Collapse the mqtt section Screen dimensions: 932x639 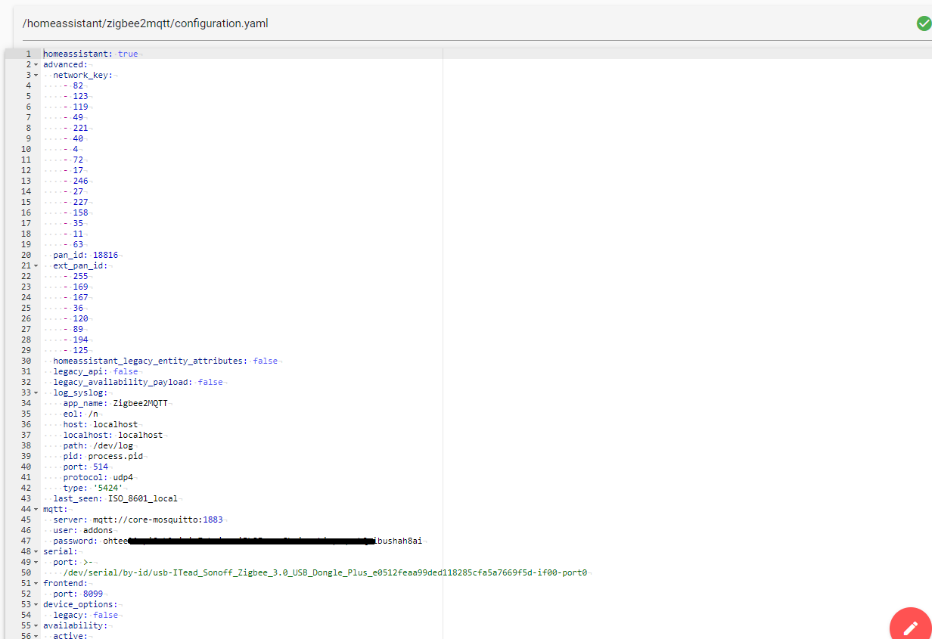[x=36, y=510]
